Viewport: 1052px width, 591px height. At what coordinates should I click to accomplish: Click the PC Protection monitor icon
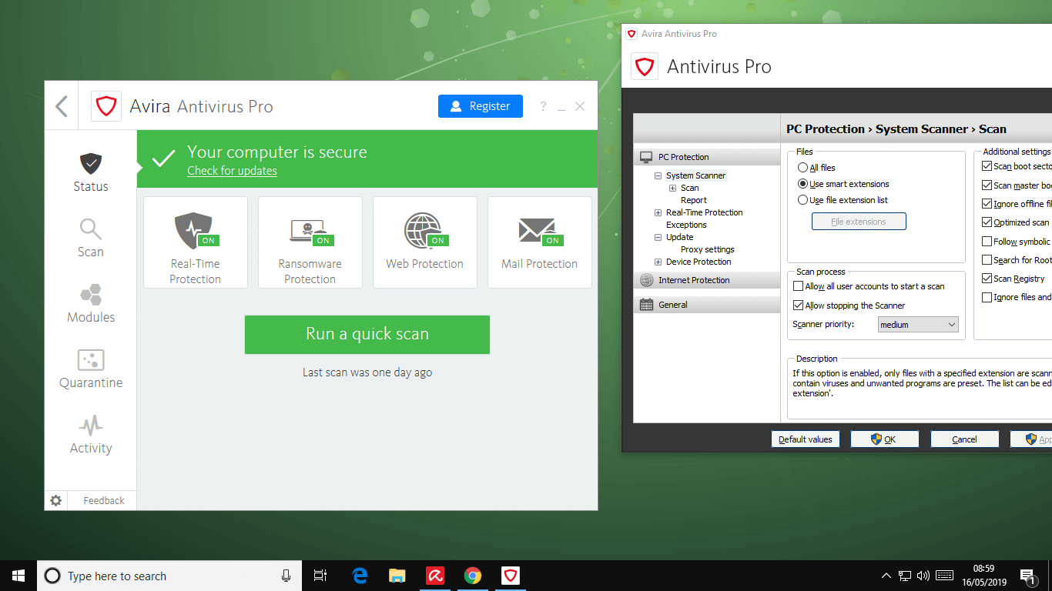pyautogui.click(x=646, y=157)
